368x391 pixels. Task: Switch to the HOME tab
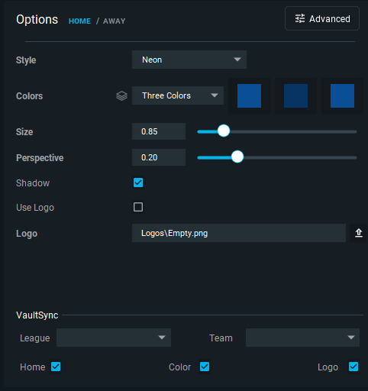click(x=79, y=21)
